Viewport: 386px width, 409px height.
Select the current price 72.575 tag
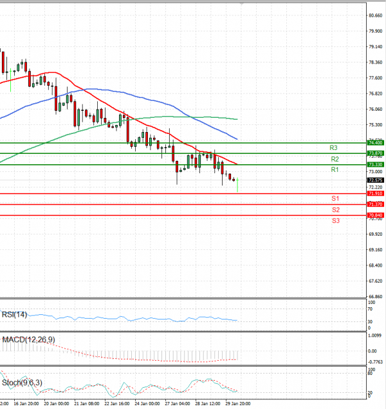(375, 180)
